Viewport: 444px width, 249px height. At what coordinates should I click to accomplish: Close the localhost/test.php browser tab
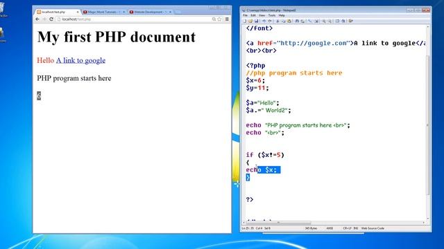78,12
